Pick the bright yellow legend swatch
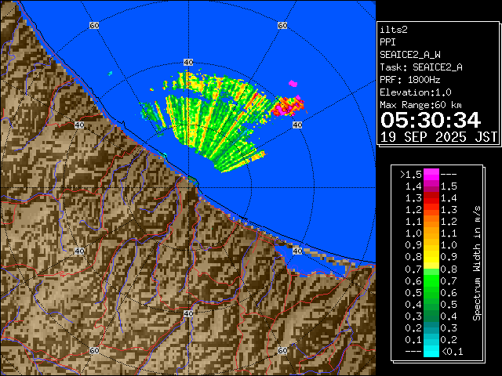The image size is (502, 376). (431, 256)
